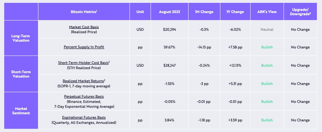Select the Long-Term Valuation row group
The image size is (322, 132).
point(20,38)
